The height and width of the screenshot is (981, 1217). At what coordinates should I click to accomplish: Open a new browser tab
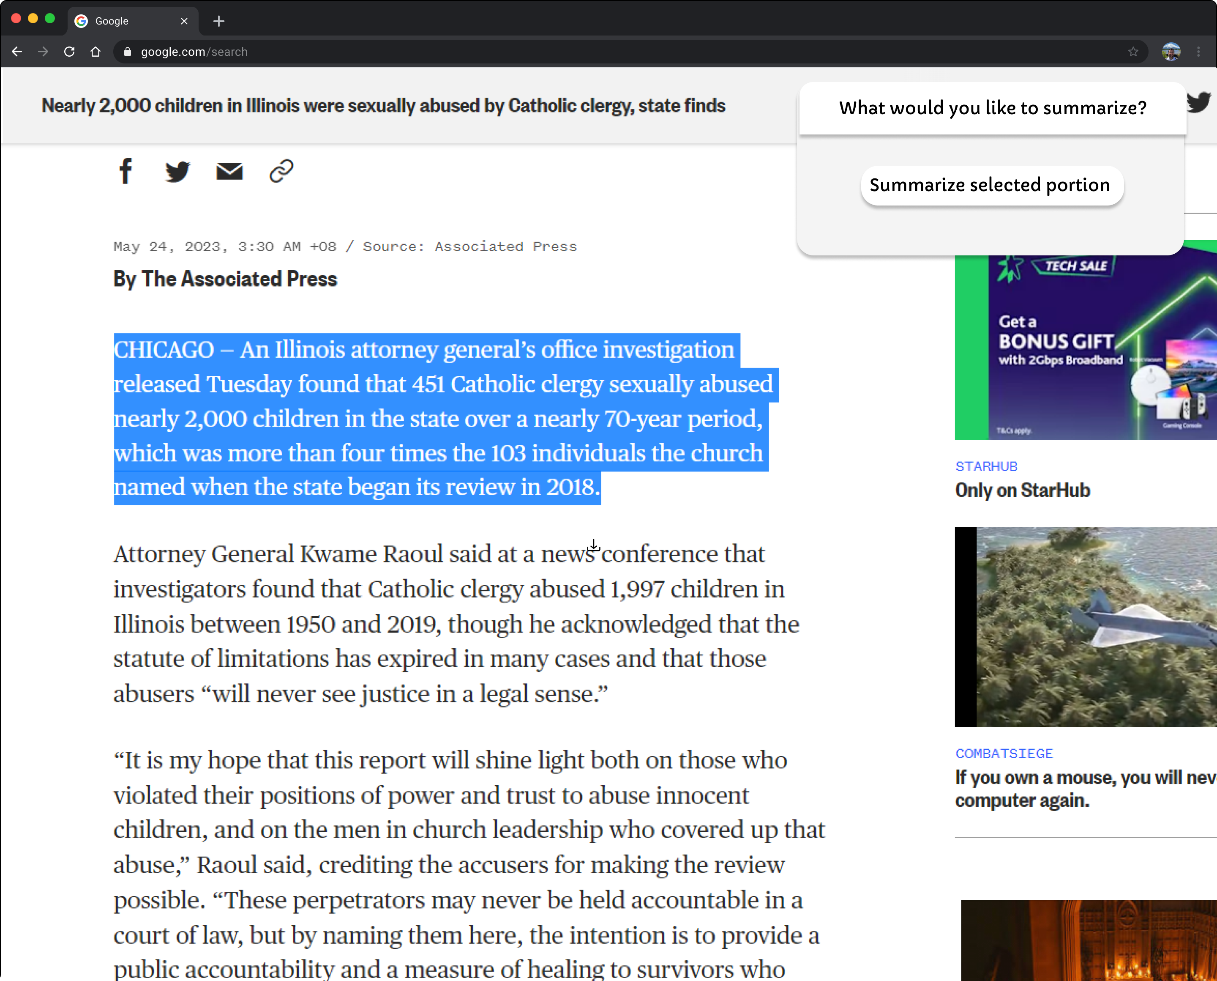pyautogui.click(x=218, y=22)
